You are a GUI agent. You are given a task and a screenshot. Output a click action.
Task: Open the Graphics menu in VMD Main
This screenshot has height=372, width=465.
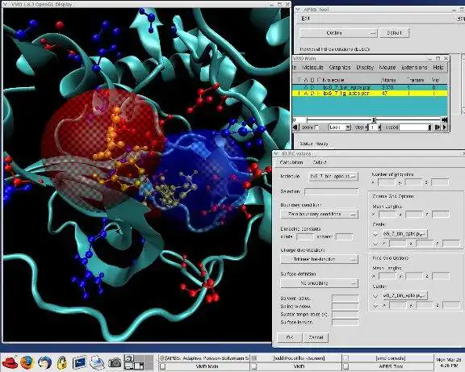point(340,68)
